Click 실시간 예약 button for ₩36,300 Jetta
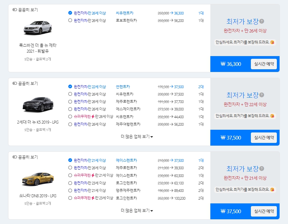The width and height of the screenshot is (288, 224). point(264,64)
